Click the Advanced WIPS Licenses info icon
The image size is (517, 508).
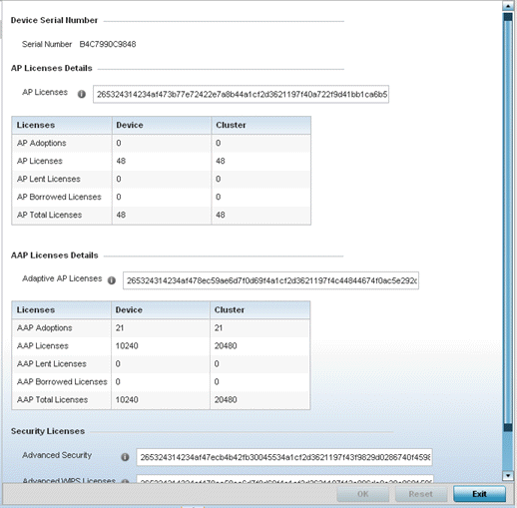(125, 481)
